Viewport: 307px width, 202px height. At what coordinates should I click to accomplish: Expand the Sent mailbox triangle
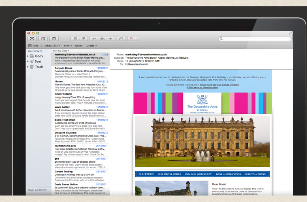point(28,62)
